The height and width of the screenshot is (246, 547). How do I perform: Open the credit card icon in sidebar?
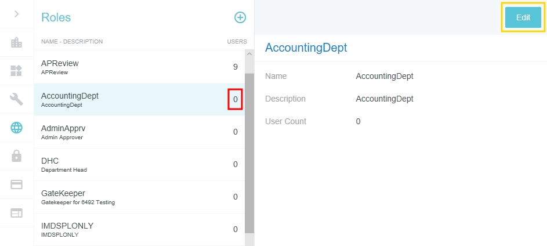click(x=16, y=184)
